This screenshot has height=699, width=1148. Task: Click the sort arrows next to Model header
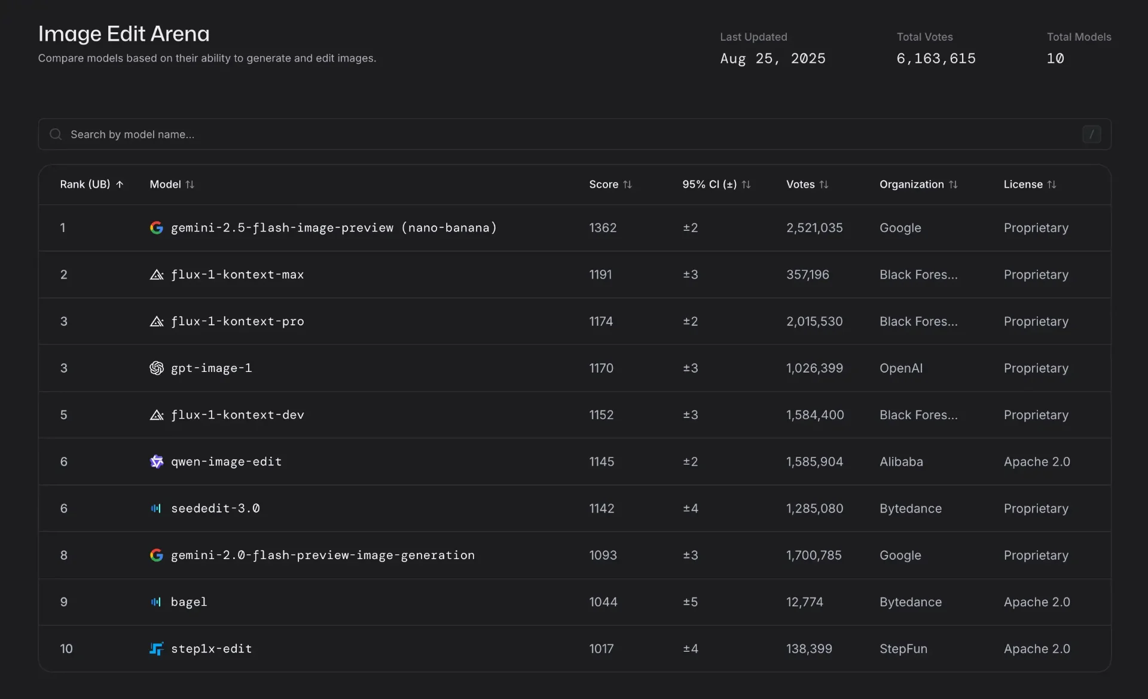tap(190, 184)
